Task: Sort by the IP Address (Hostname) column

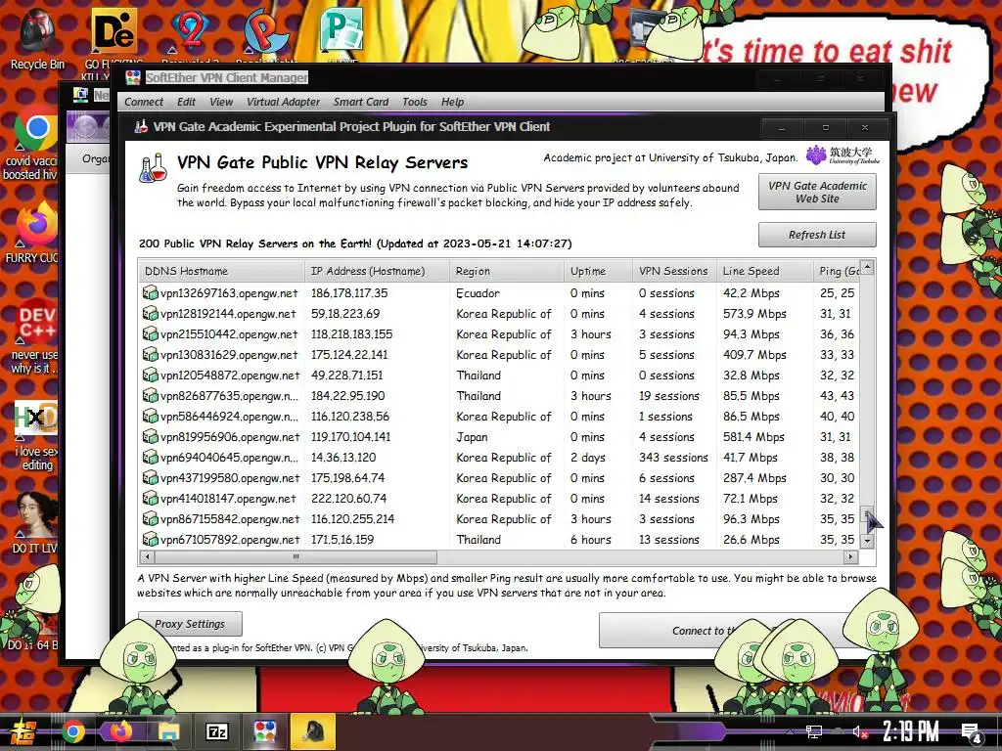Action: tap(377, 271)
